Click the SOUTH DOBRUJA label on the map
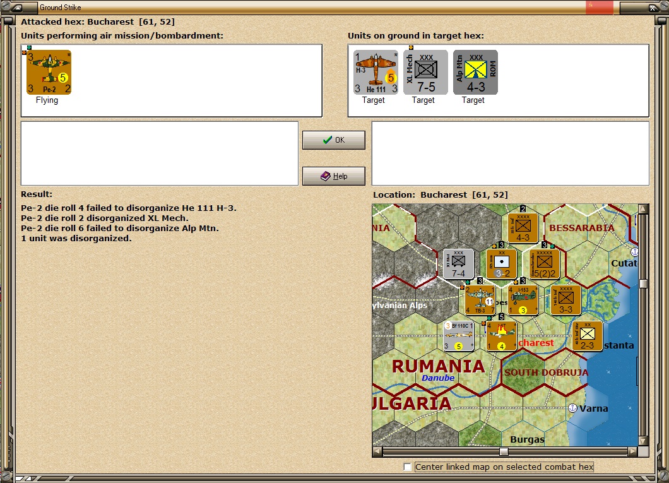The height and width of the screenshot is (483, 669). point(546,373)
